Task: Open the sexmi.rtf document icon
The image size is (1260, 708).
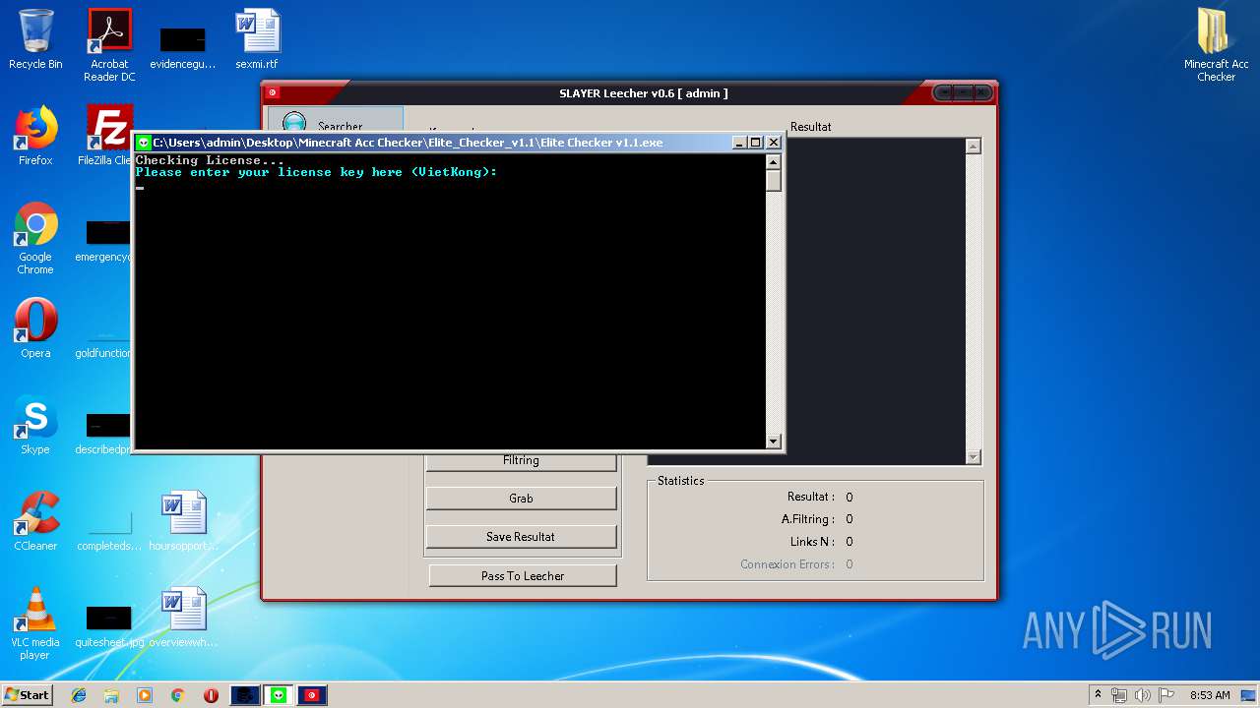Action: (257, 39)
